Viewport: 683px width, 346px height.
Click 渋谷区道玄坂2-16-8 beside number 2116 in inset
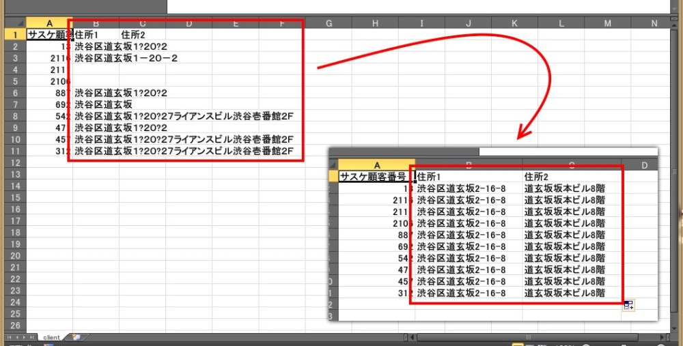[x=461, y=200]
